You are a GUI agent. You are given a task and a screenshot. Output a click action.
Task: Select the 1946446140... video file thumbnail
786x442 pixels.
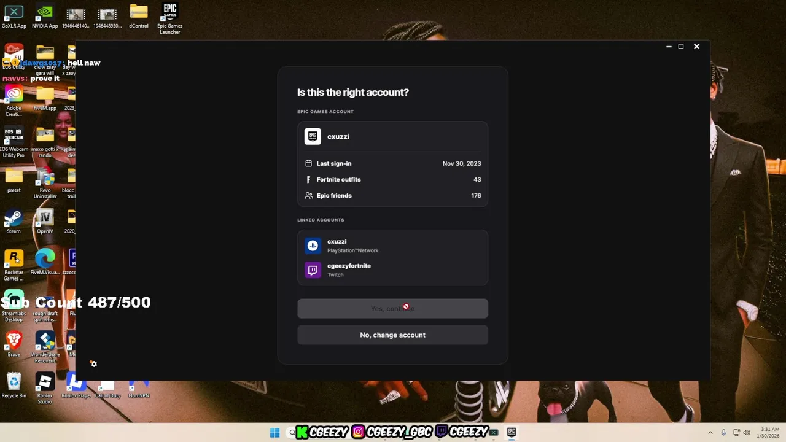76,17
